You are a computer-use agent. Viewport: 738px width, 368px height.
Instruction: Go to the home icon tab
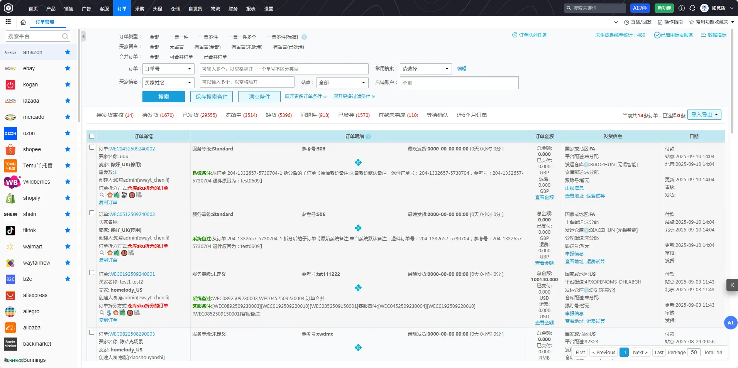tap(23, 22)
